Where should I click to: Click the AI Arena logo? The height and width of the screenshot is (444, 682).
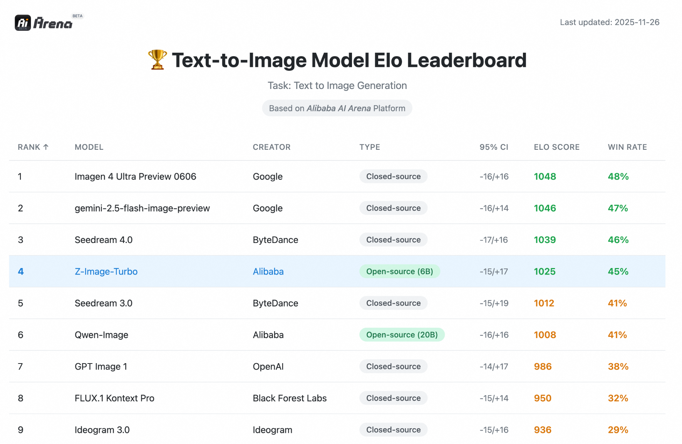(x=42, y=23)
